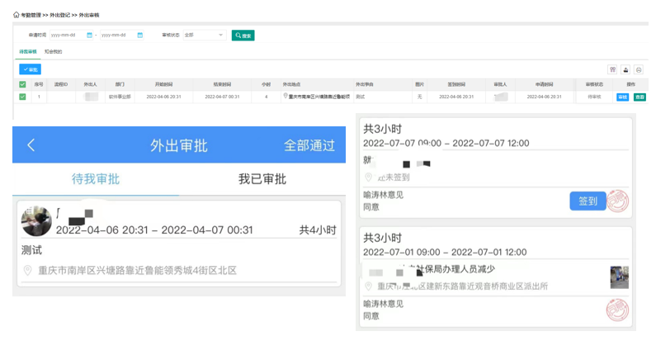Click the print icon above the table
The image size is (656, 341).
pyautogui.click(x=639, y=69)
